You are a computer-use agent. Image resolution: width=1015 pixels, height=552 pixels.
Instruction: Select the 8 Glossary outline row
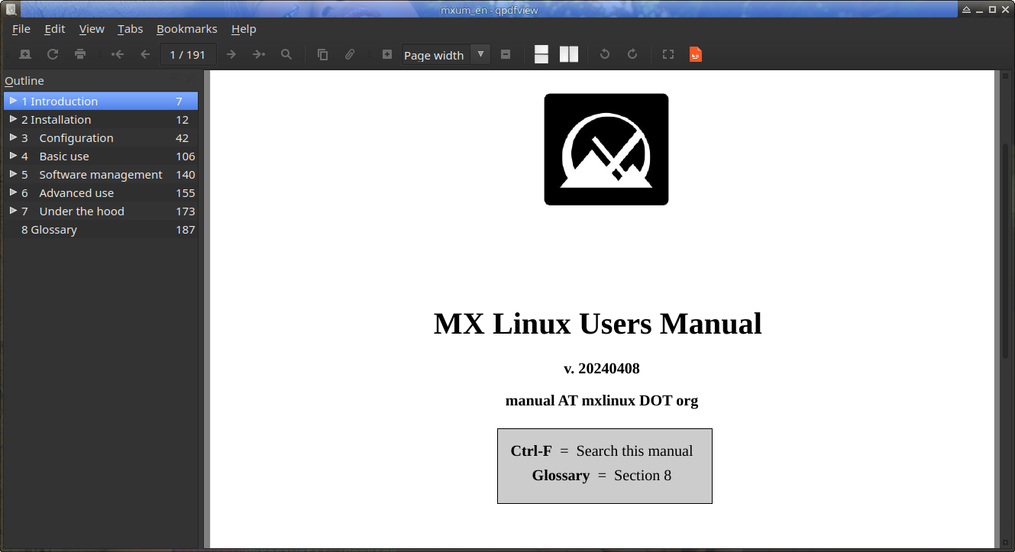click(101, 230)
